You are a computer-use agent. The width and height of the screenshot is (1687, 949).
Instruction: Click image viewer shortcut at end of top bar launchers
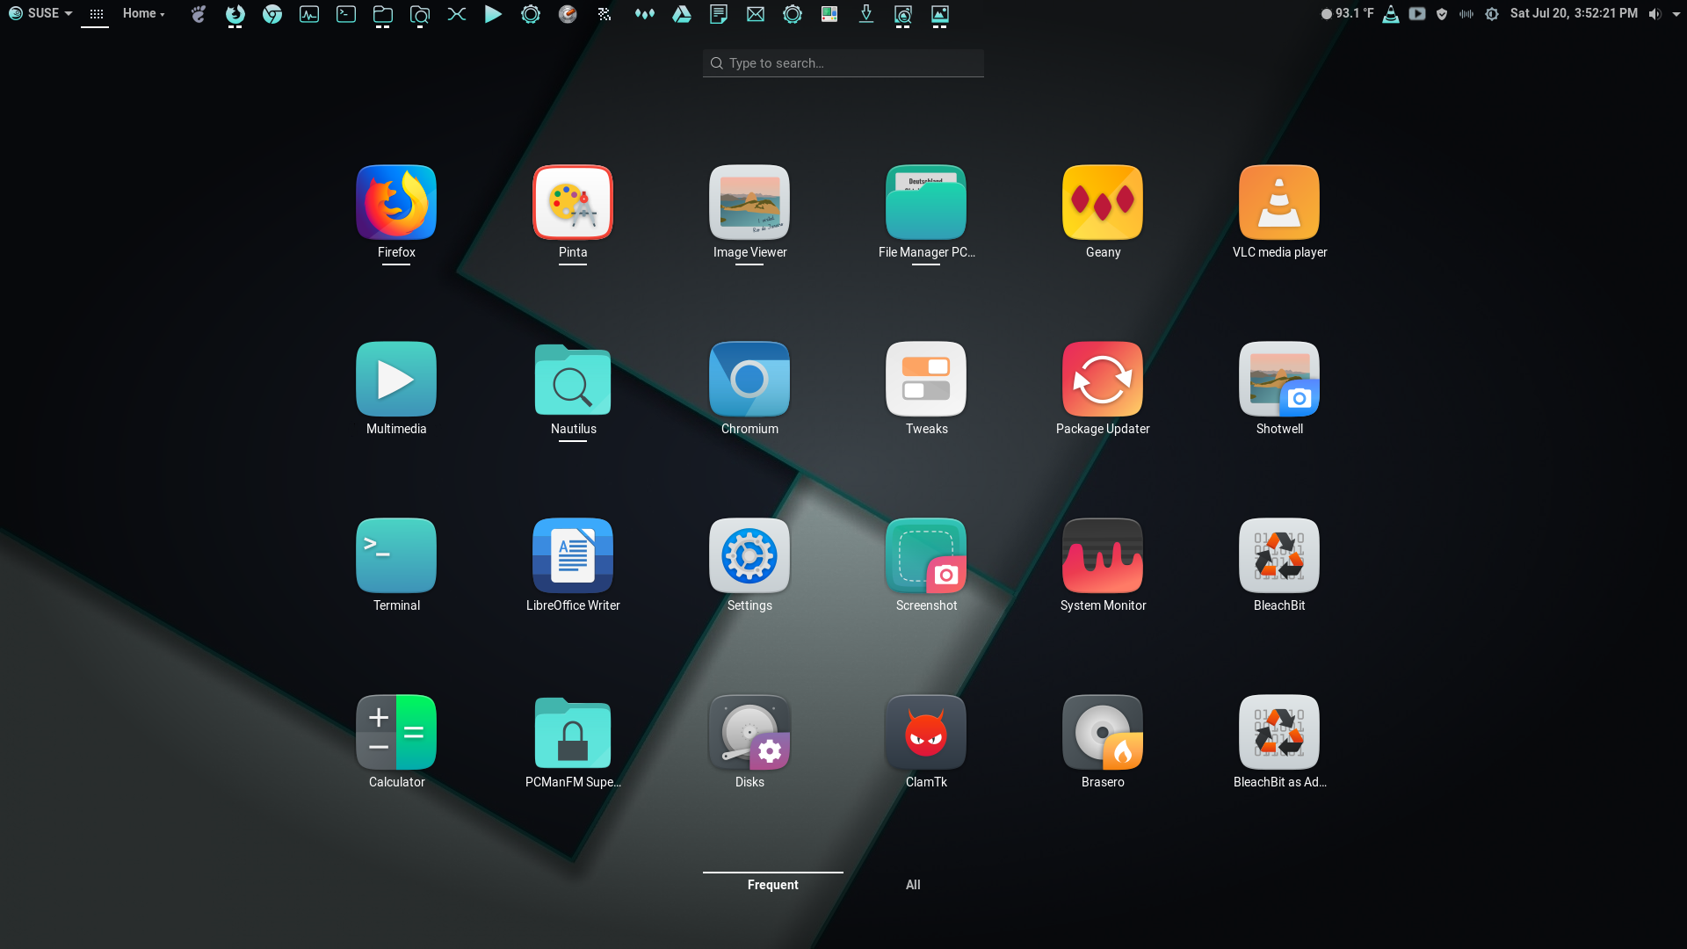click(x=940, y=14)
